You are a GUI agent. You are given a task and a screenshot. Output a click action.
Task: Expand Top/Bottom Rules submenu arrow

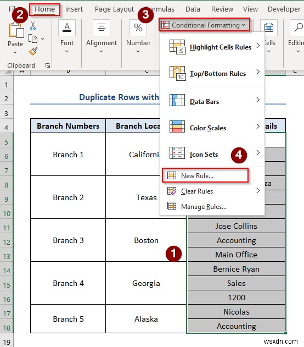pyautogui.click(x=258, y=71)
